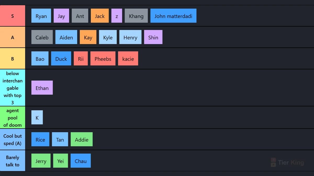Select the Duck tile in B tier
The width and height of the screenshot is (314, 176).
coord(61,58)
